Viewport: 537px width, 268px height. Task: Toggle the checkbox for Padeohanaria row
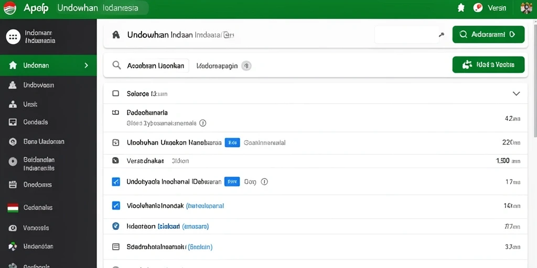point(116,112)
